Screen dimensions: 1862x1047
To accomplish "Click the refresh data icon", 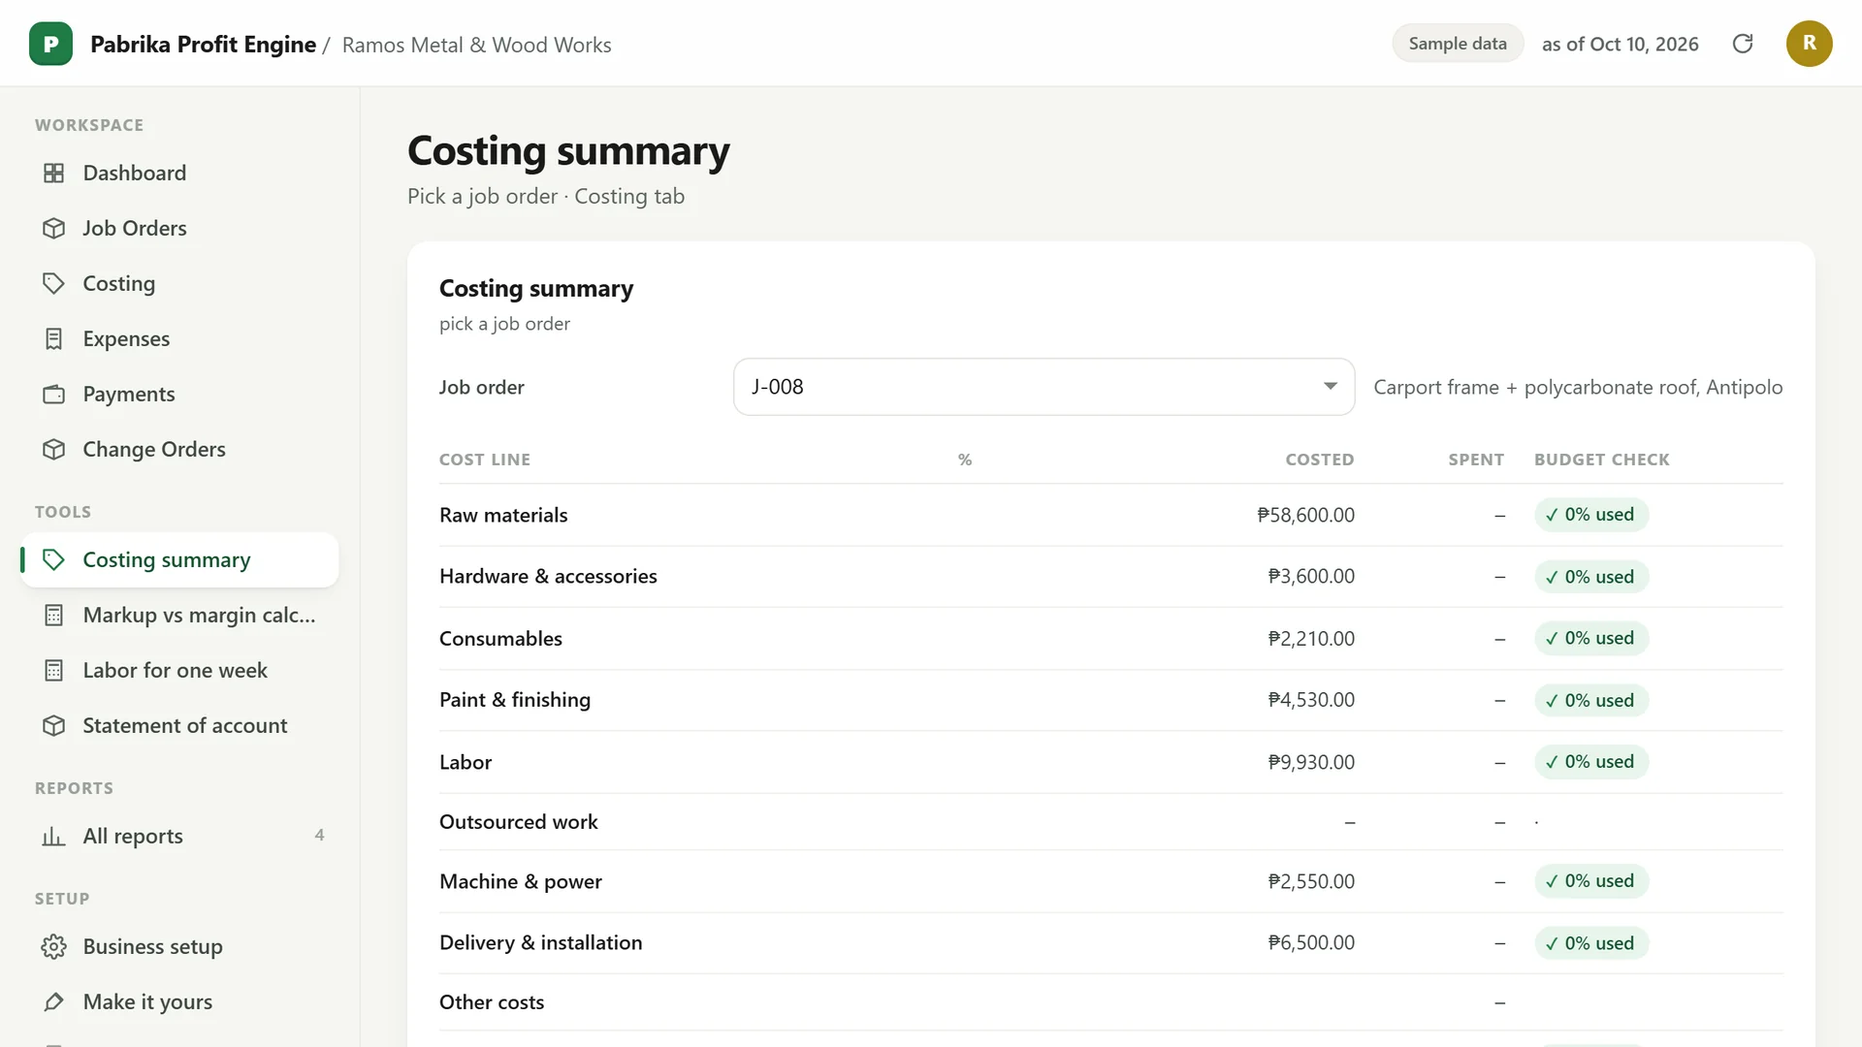I will (x=1743, y=44).
